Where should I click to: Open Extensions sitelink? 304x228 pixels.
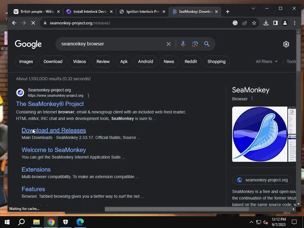[36, 170]
